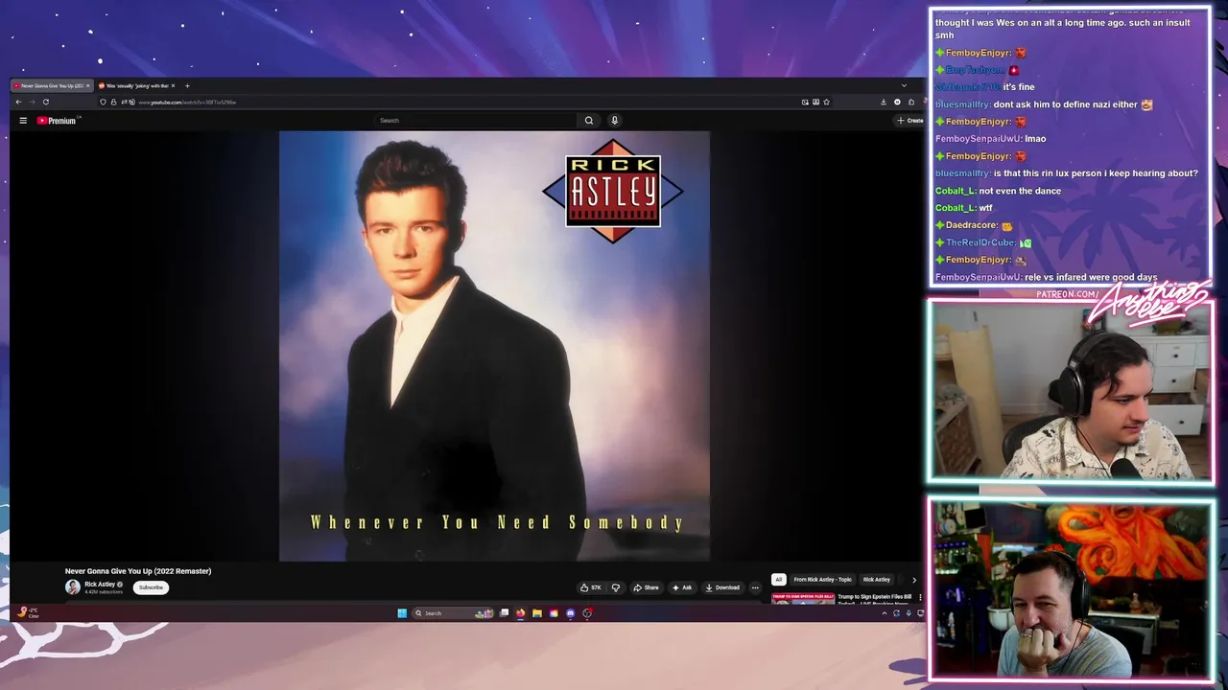
Task: Open the browser downloads arrow icon
Action: [884, 102]
